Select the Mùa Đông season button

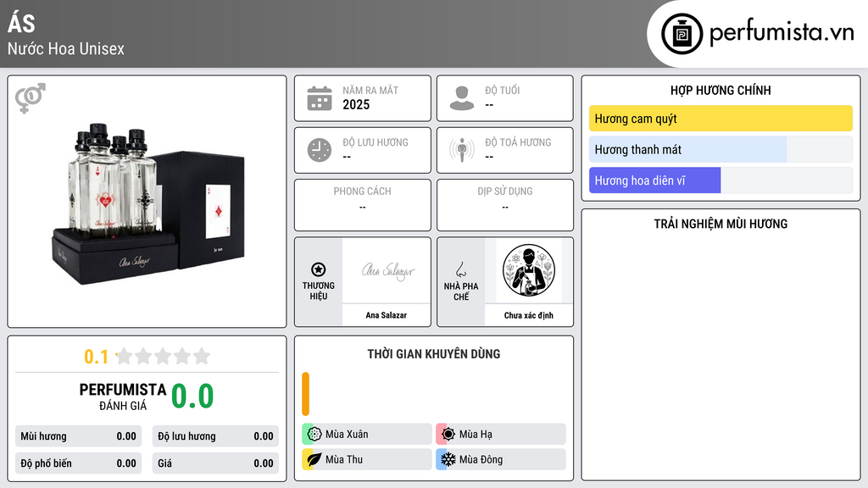click(x=501, y=459)
